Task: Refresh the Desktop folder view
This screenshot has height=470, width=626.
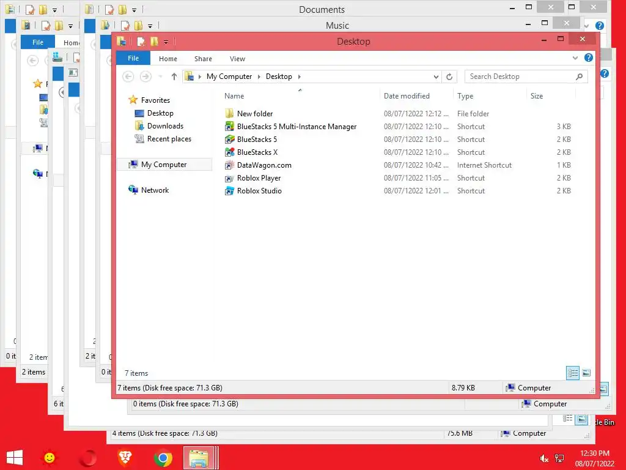Action: (449, 76)
